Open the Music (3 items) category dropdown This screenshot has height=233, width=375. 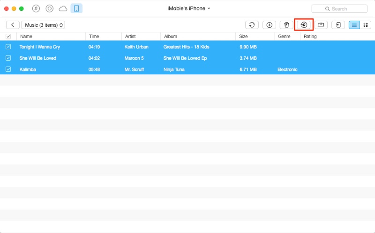tap(43, 25)
